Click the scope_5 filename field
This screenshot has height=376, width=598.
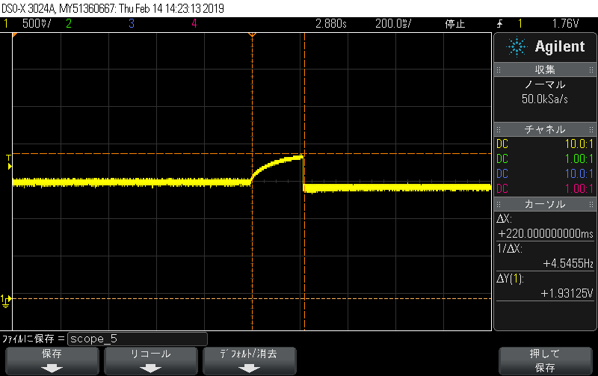(138, 339)
